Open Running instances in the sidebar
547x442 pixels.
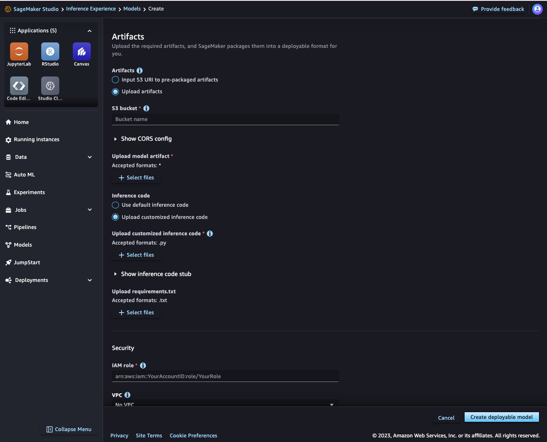32,139
